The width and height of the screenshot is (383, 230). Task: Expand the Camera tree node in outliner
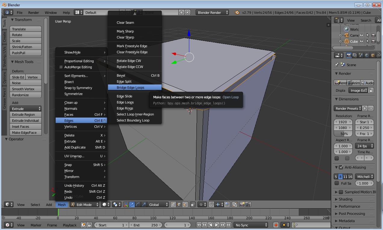coord(340,35)
